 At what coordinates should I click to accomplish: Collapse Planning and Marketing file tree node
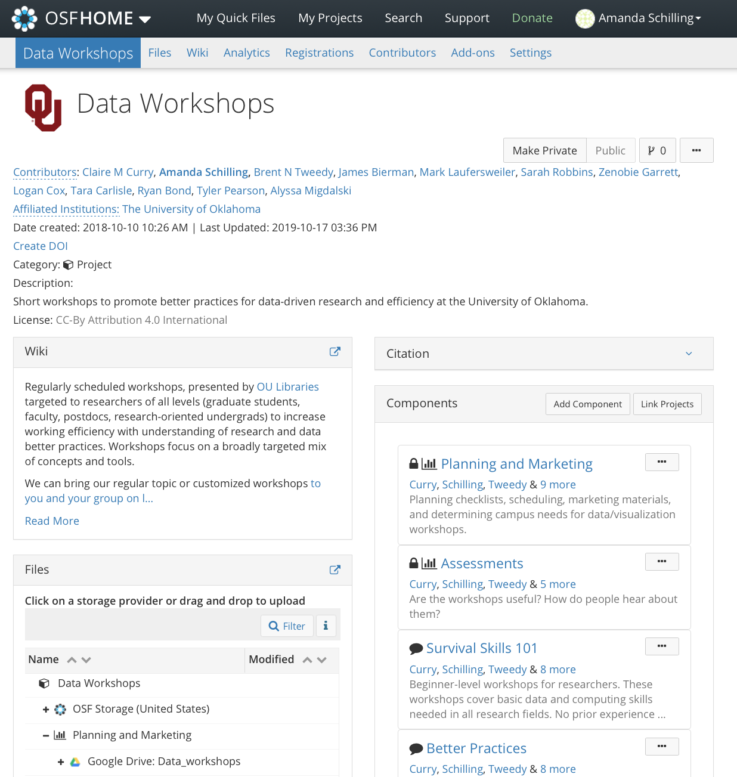click(46, 736)
